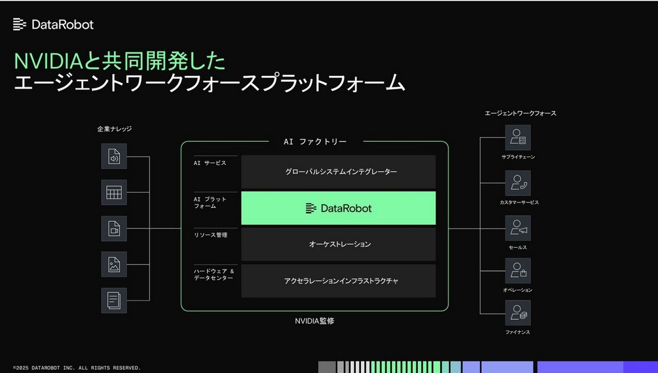Click the リソース管理 row label

tap(211, 235)
